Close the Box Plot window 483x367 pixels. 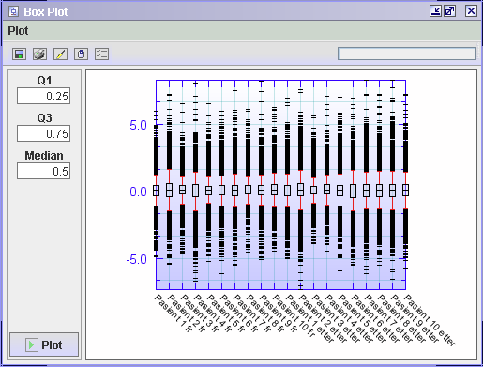pos(471,11)
